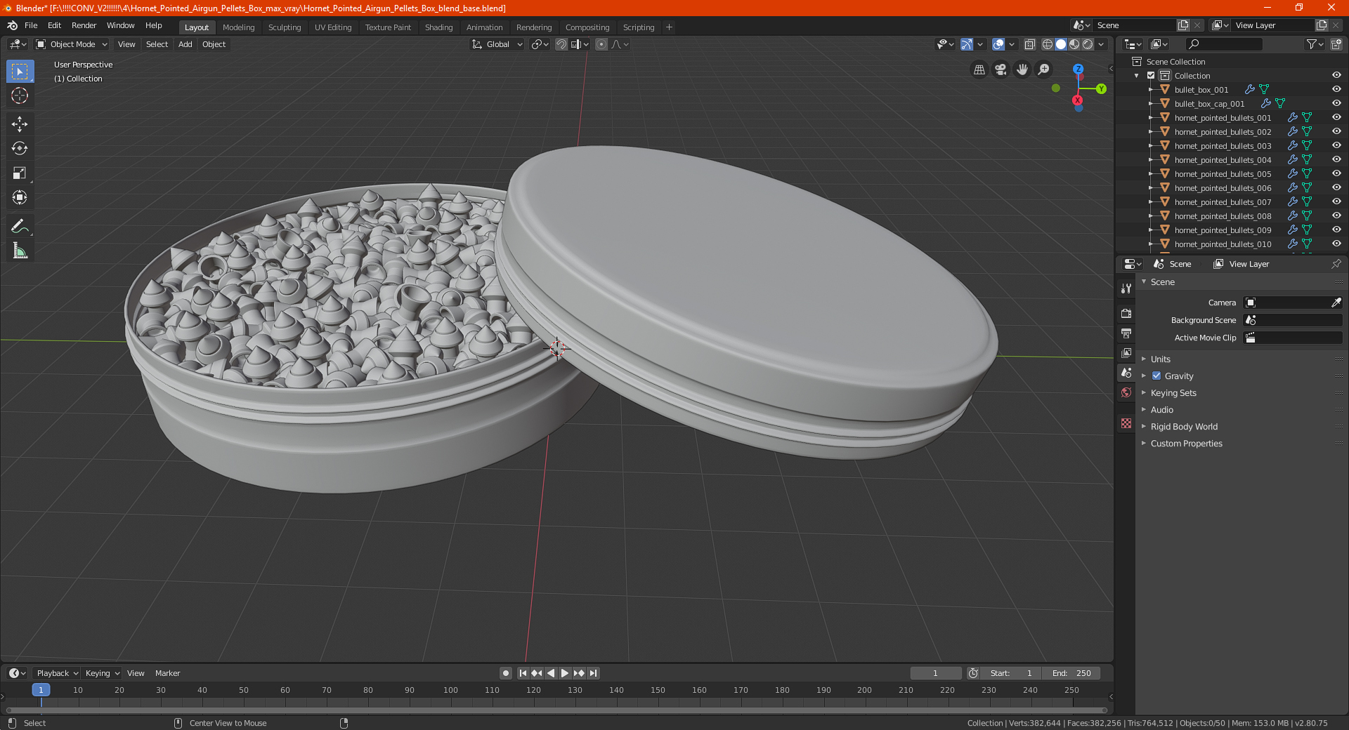Open the Keying dropdown in the timeline
Viewport: 1349px width, 730px height.
103,673
